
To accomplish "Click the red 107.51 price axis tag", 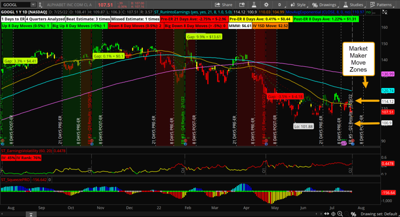I will pyautogui.click(x=387, y=112).
